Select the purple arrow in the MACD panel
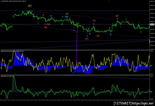 [x=74, y=72]
